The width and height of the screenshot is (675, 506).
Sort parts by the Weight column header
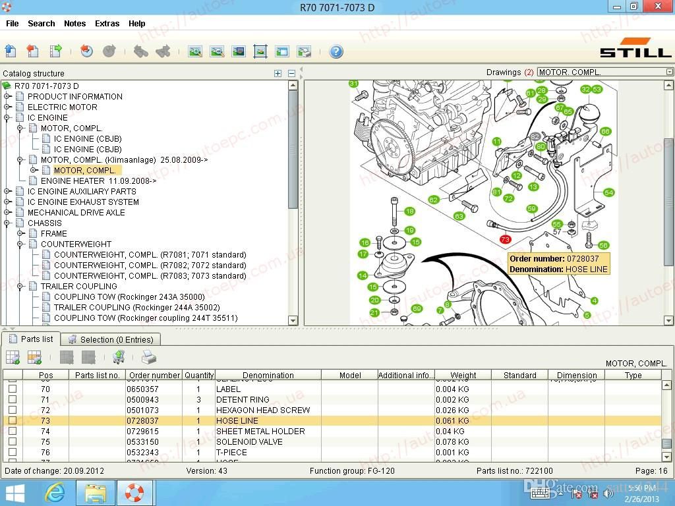[x=463, y=376]
